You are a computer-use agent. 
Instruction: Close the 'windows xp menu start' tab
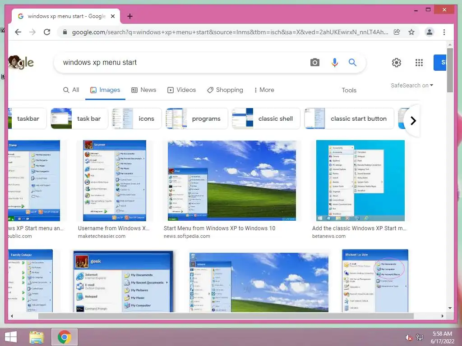tap(112, 16)
